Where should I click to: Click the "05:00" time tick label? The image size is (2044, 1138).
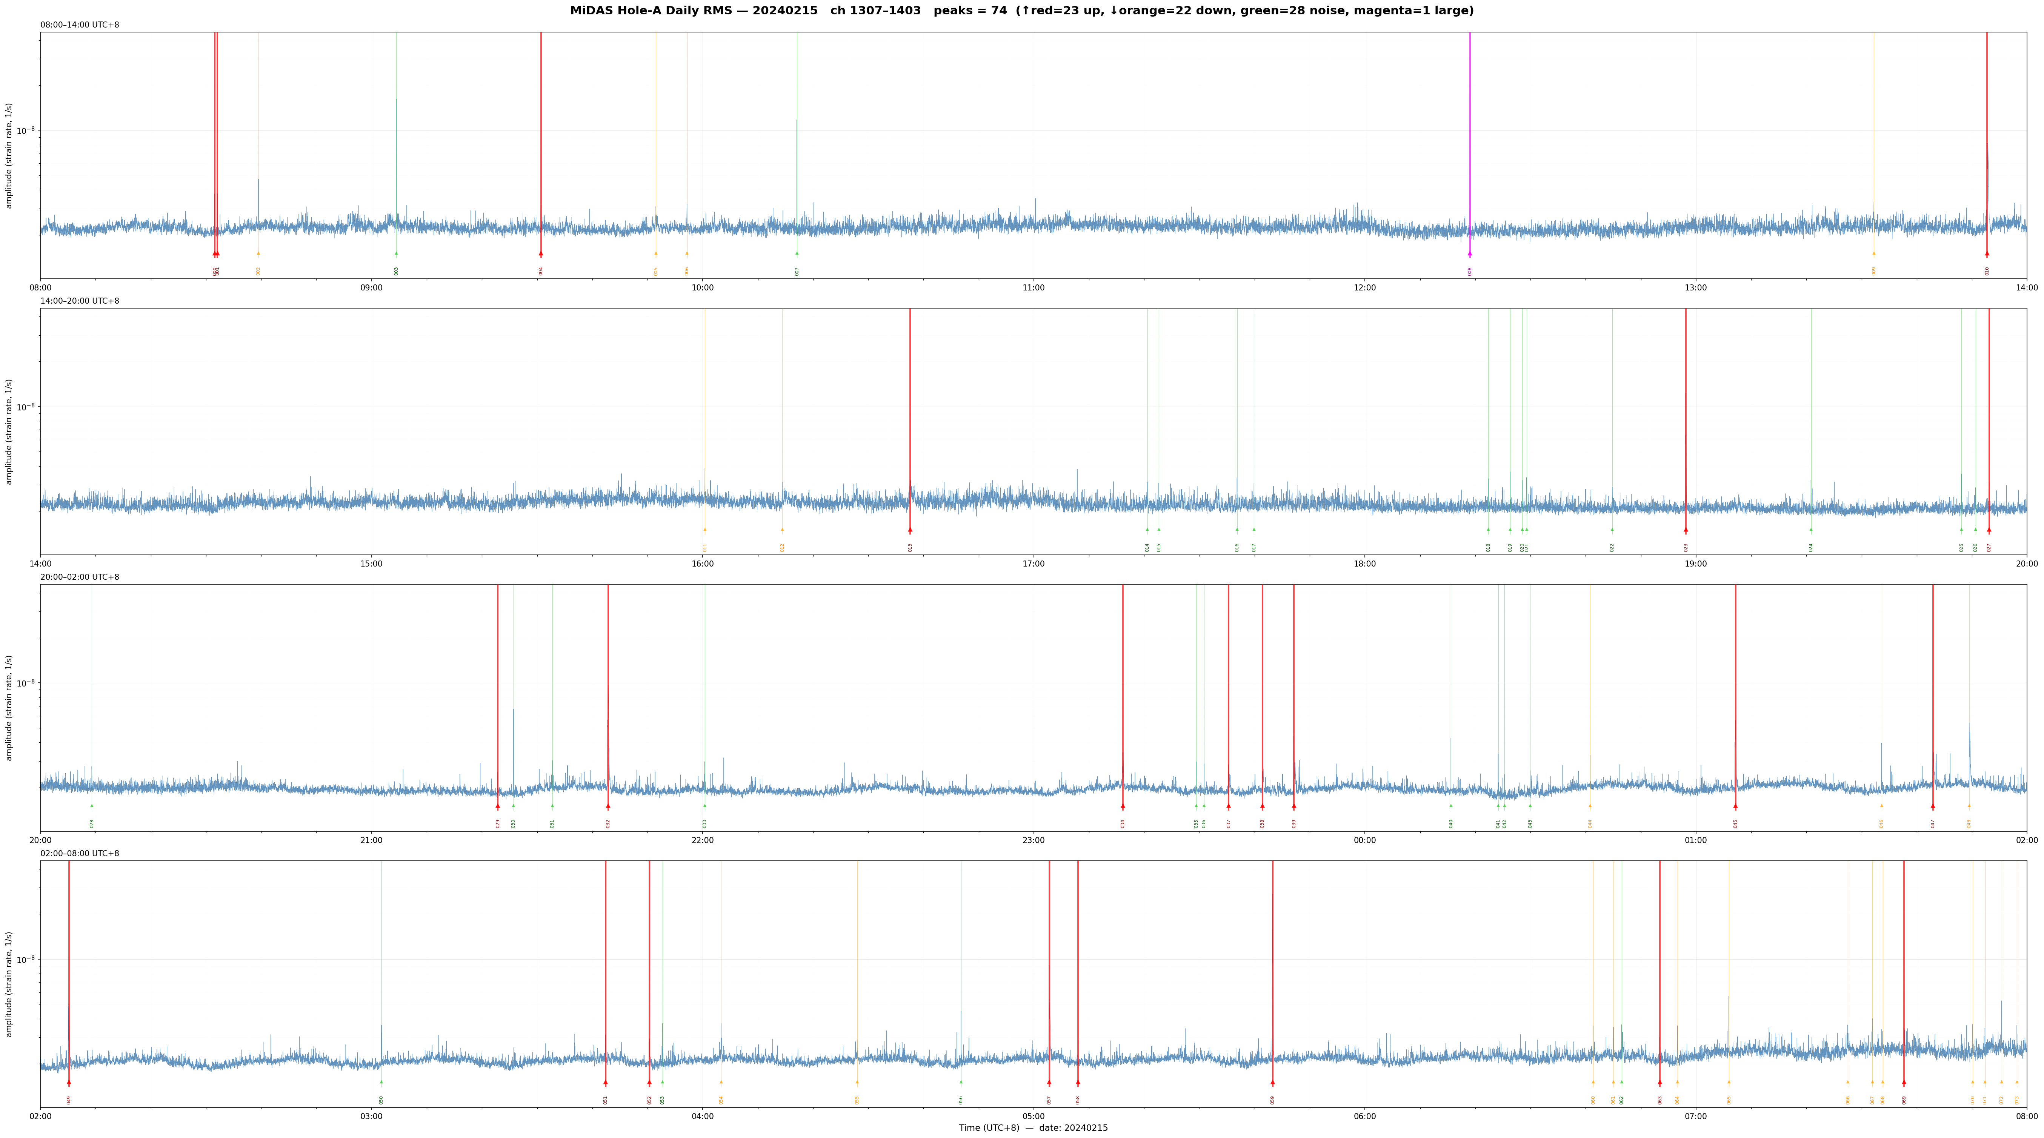coord(1034,1116)
